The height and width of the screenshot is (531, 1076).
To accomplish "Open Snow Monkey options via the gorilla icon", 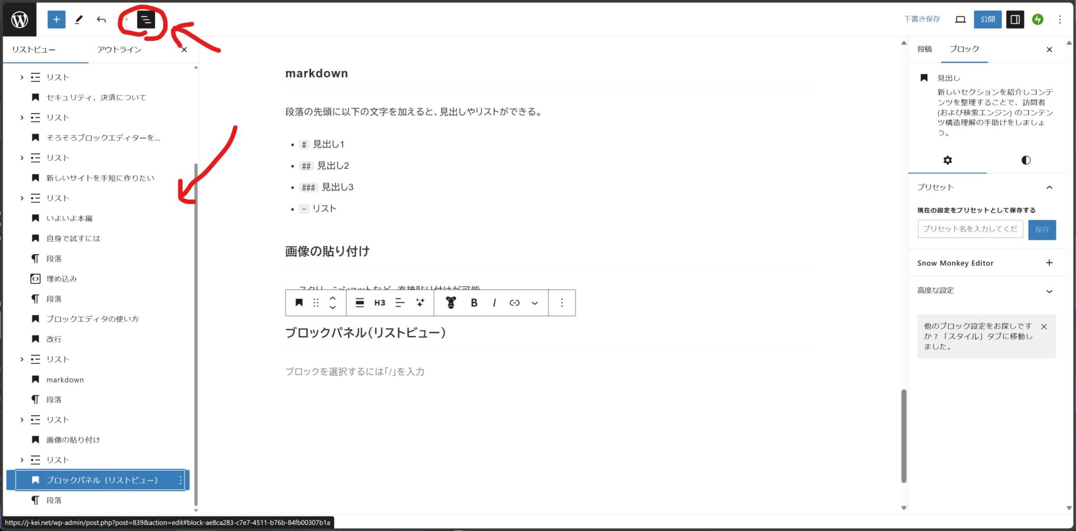I will [x=450, y=302].
